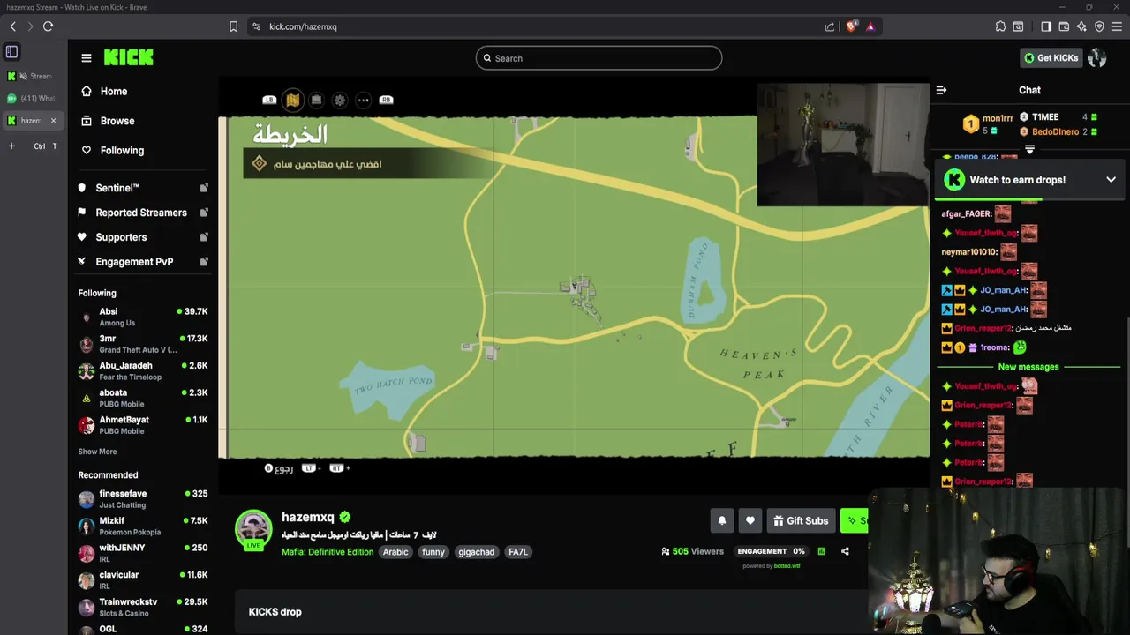Viewport: 1130px width, 635px height.
Task: Open Trainwreckstv recommended channel
Action: (x=143, y=608)
